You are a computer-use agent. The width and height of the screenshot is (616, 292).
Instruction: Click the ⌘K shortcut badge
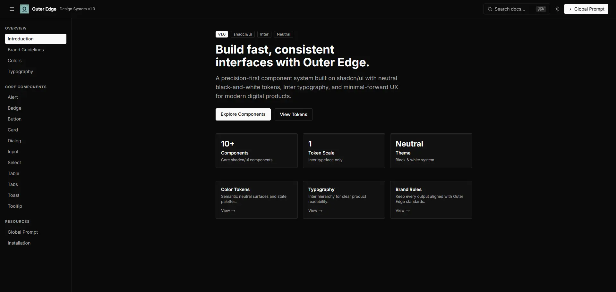tap(541, 9)
